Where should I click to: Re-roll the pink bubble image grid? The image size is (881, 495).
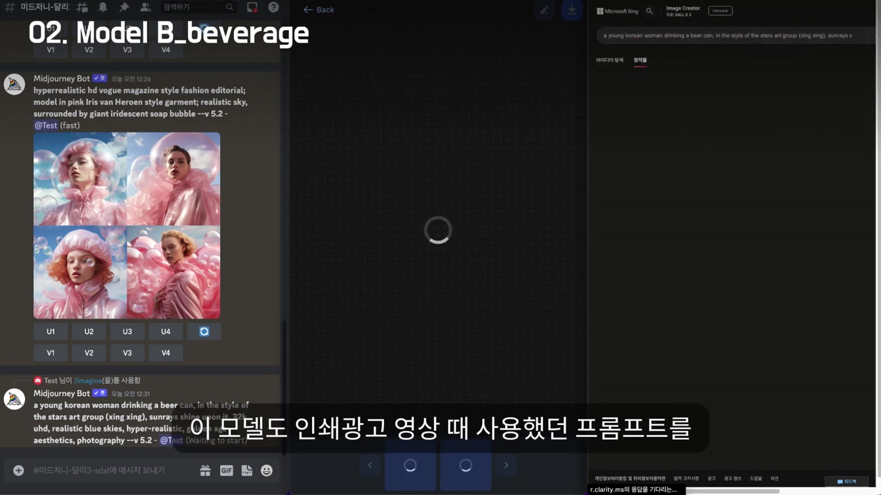204,331
